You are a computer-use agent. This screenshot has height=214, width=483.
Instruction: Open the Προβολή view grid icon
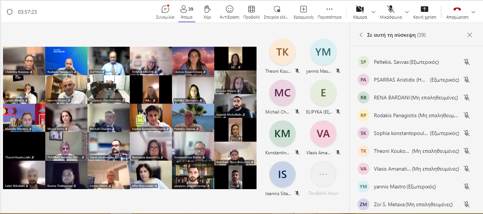click(x=251, y=9)
